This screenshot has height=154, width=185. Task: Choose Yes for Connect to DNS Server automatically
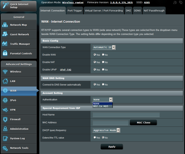(x=95, y=84)
